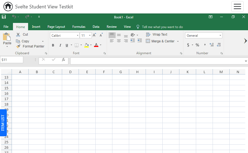The image size is (248, 153).
Task: Click the Save floppy disk icon
Action: [4, 17]
